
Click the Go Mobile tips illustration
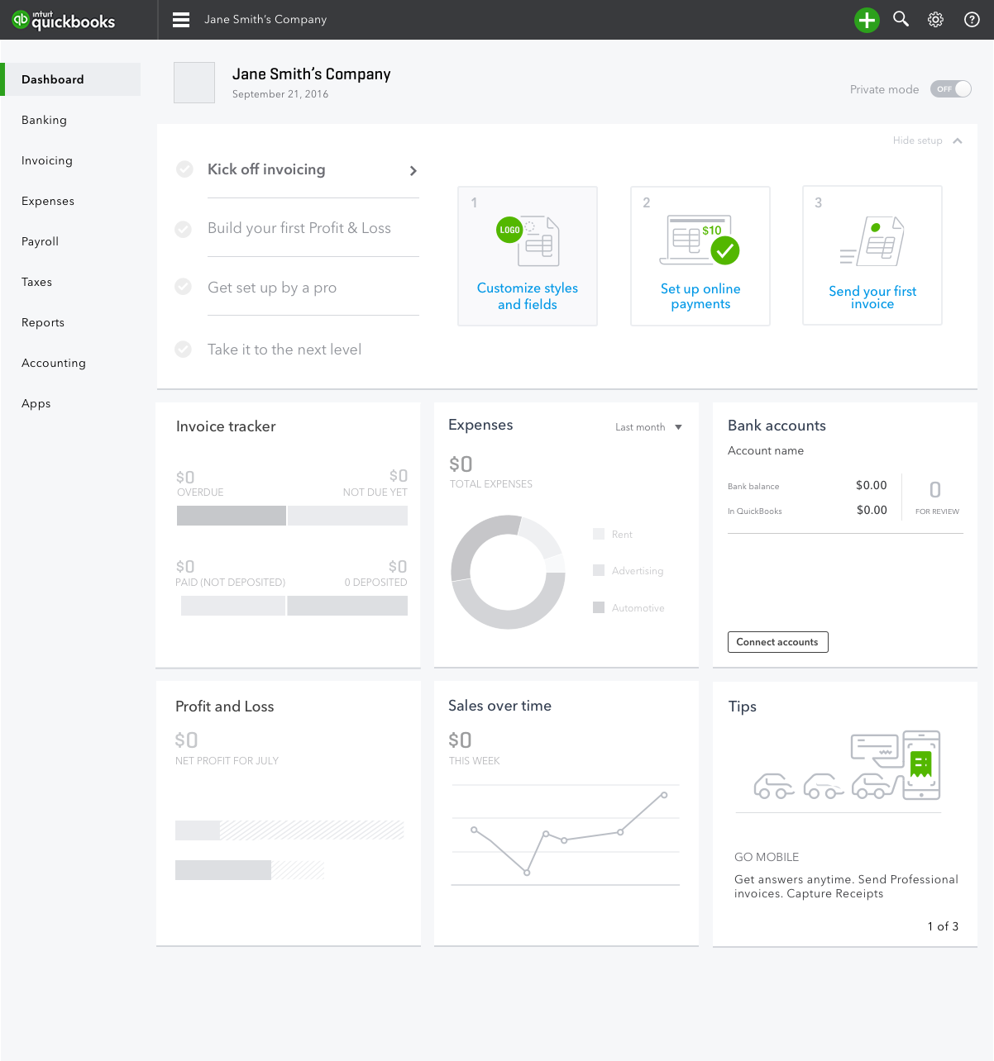848,765
